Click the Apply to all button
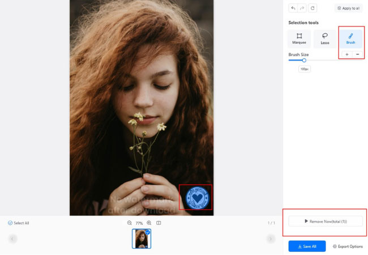Screen dimensions: 368x255 point(349,8)
